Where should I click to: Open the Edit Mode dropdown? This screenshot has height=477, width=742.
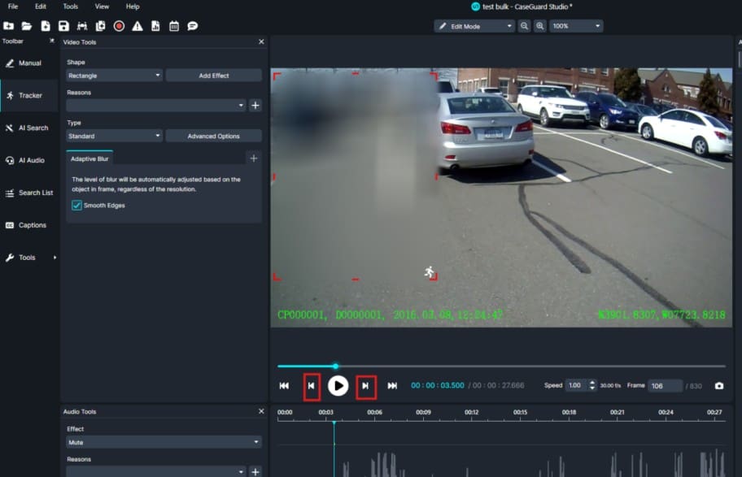(475, 26)
